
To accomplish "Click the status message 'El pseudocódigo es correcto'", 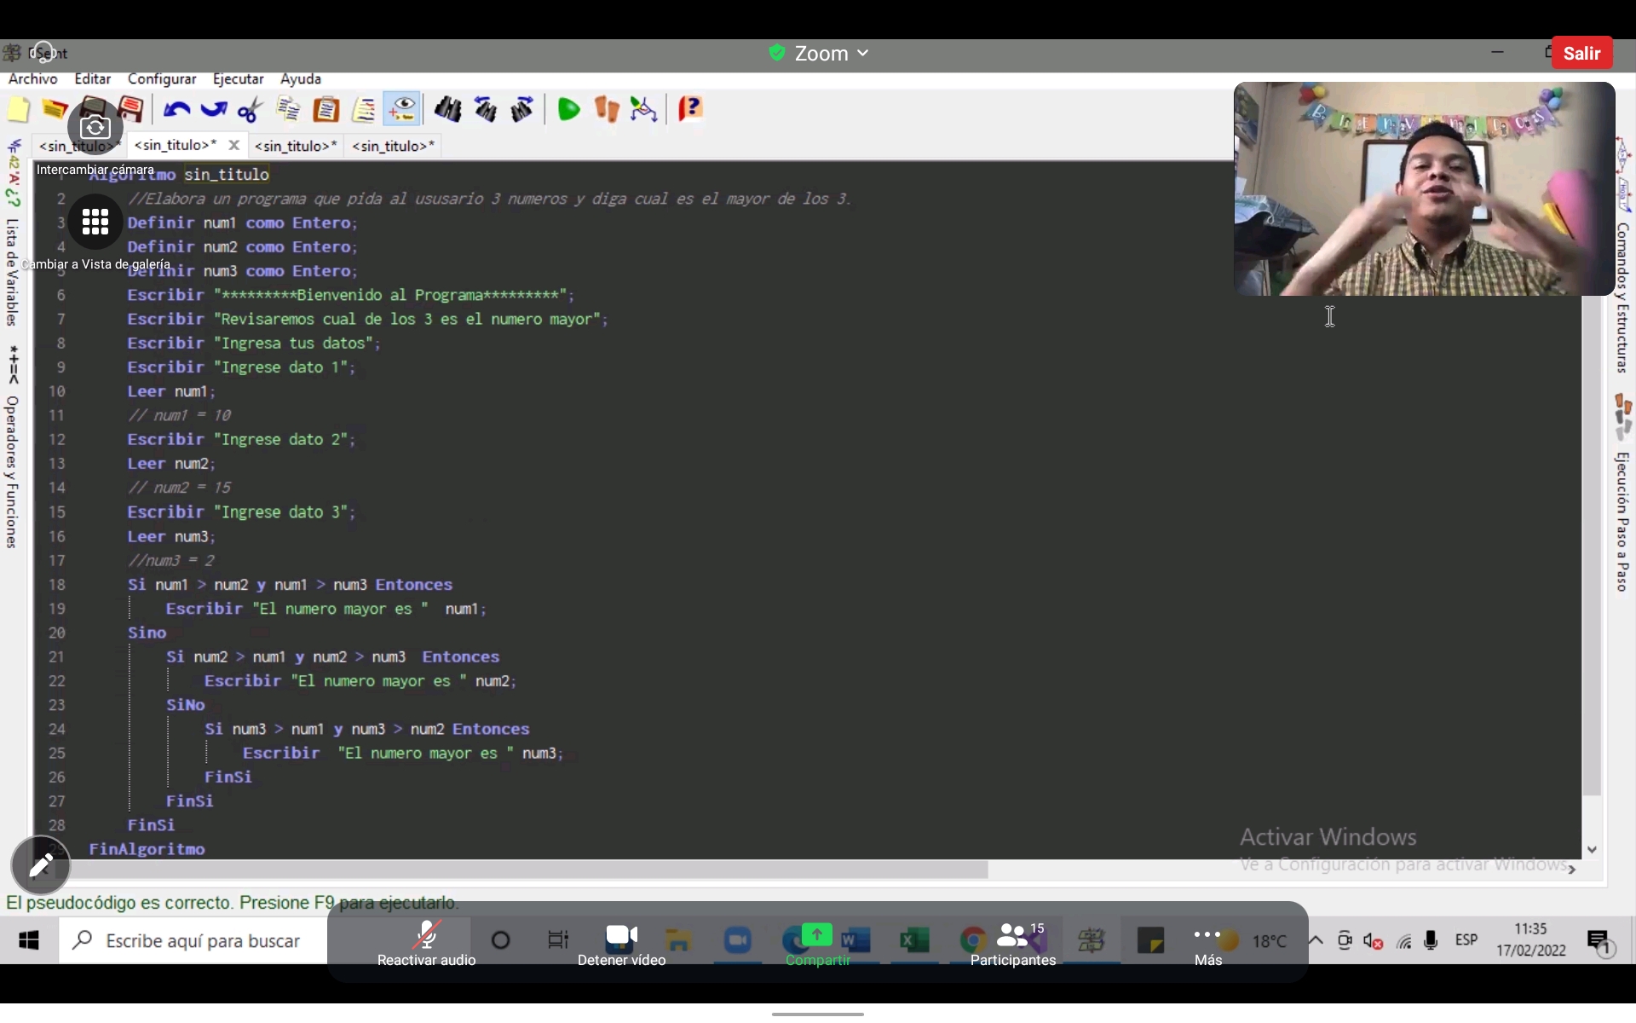I will (x=232, y=903).
